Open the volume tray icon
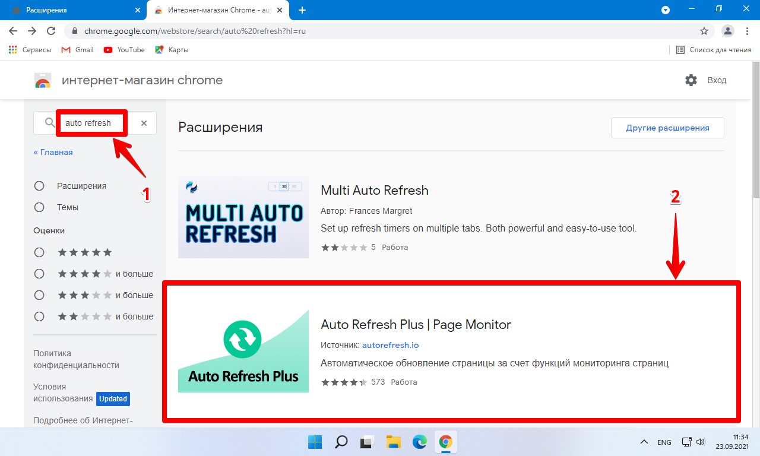Screen dimensions: 760x456 [x=700, y=442]
